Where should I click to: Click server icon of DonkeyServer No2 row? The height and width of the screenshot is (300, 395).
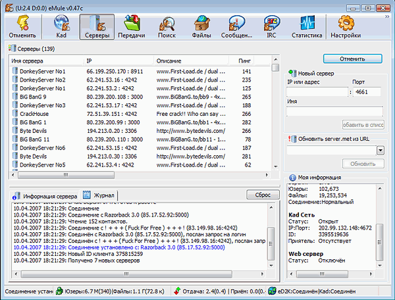coord(15,80)
